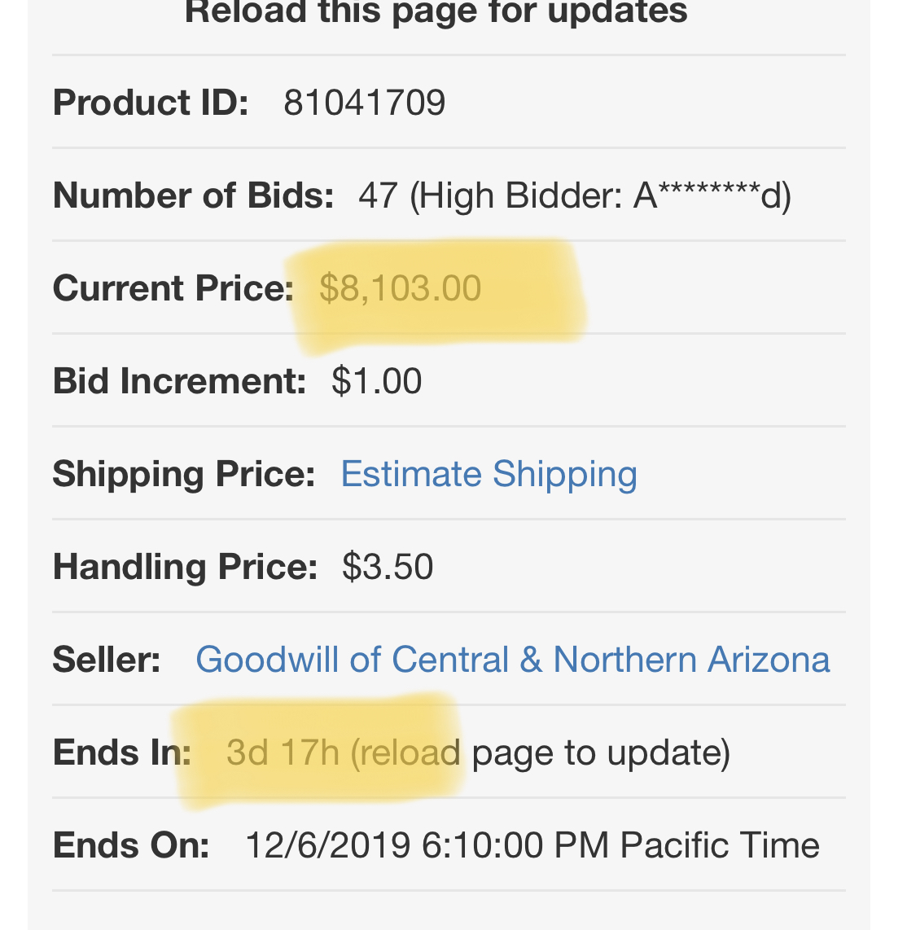
Task: Click the Reload this page for updates heading
Action: point(436,13)
